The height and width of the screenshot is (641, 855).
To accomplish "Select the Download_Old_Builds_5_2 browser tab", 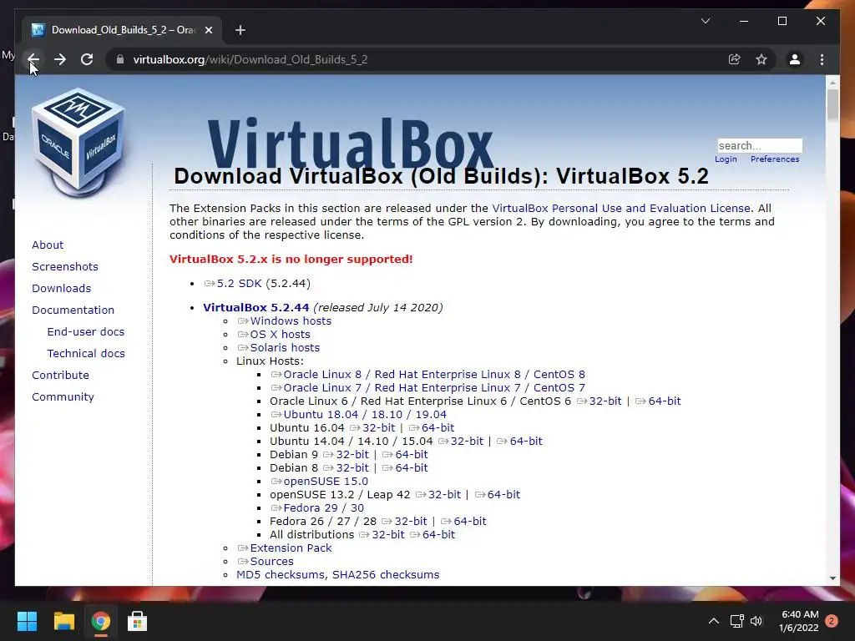I will (x=123, y=30).
